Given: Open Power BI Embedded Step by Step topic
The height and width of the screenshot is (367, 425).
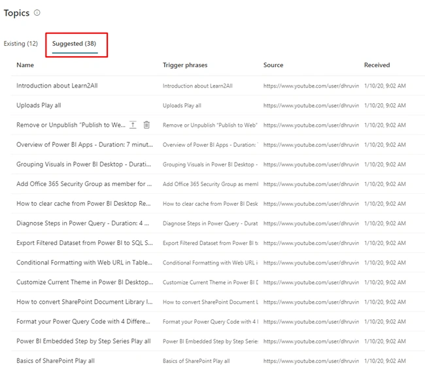Looking at the screenshot, I should (84, 341).
